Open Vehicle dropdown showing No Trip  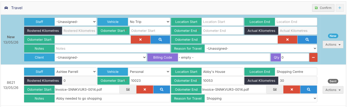(149, 22)
